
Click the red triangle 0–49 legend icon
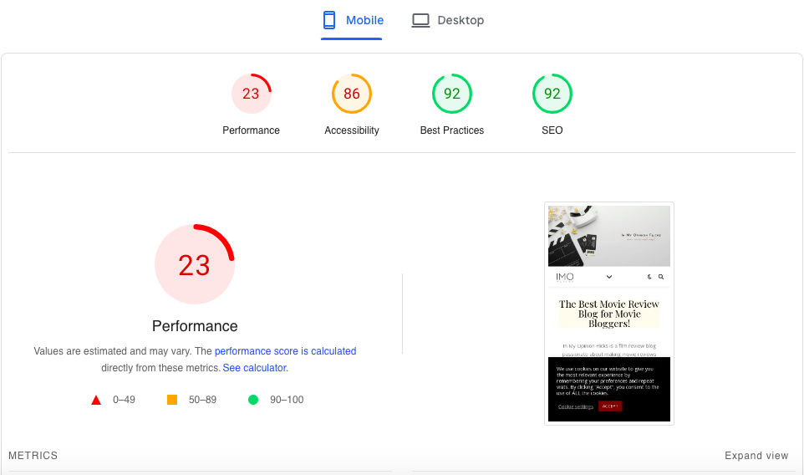click(96, 400)
